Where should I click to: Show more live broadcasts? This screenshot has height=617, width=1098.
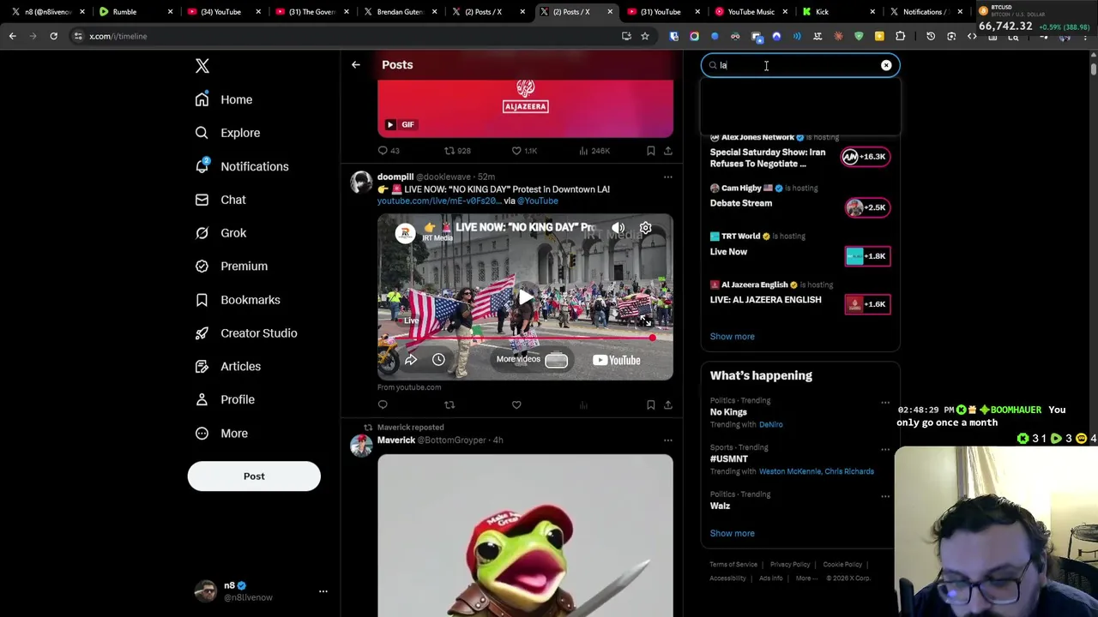coord(732,337)
